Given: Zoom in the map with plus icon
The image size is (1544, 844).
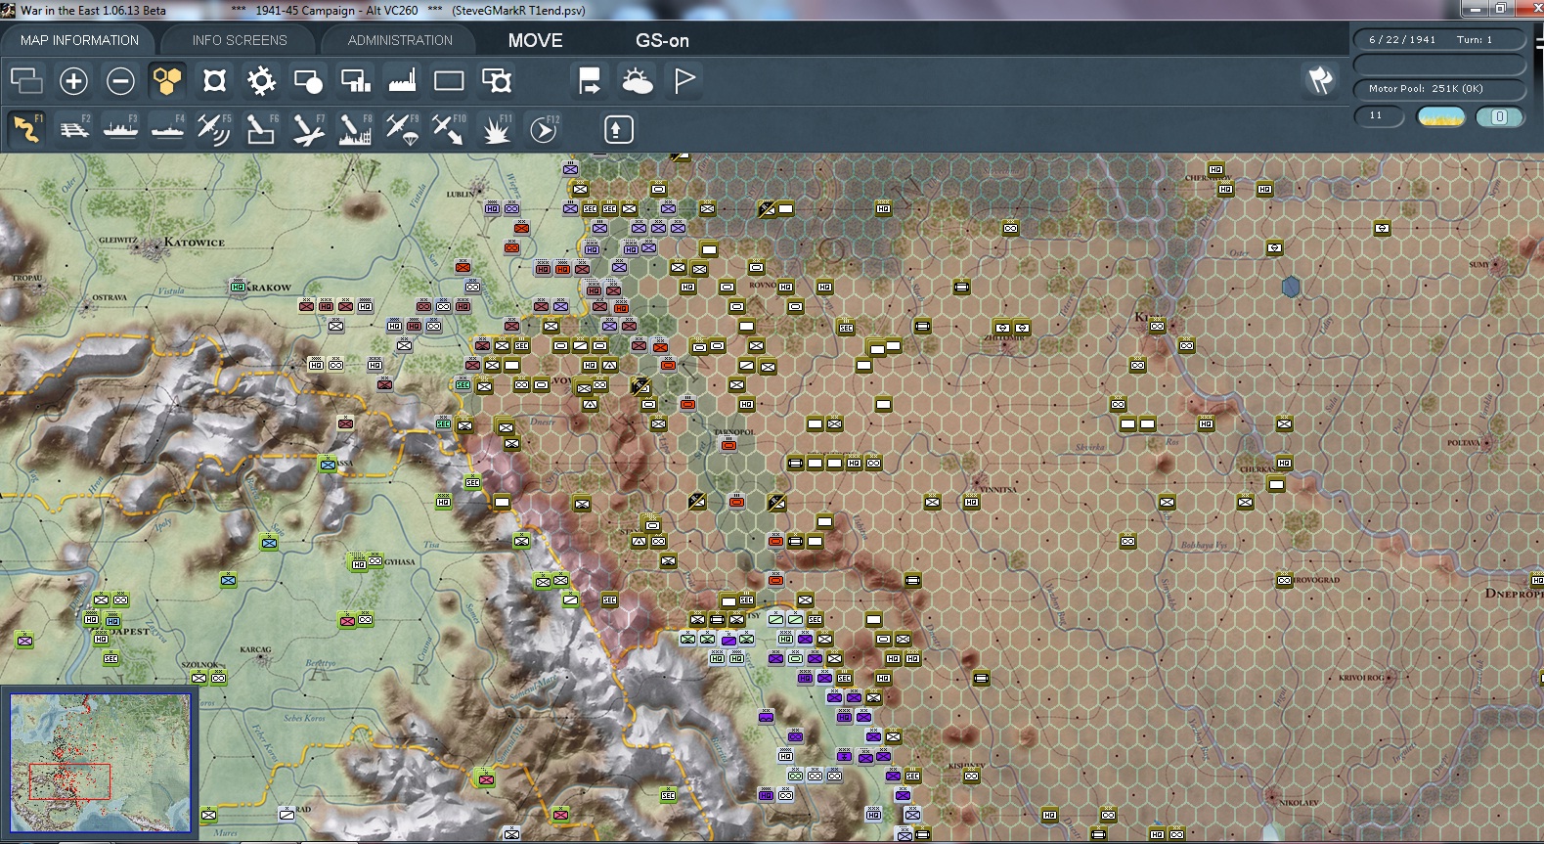Looking at the screenshot, I should [x=73, y=80].
